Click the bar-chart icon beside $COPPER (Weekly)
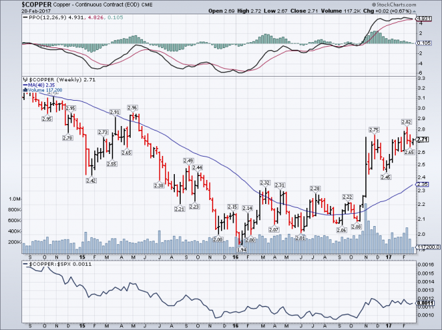442x330 pixels. pyautogui.click(x=25, y=80)
